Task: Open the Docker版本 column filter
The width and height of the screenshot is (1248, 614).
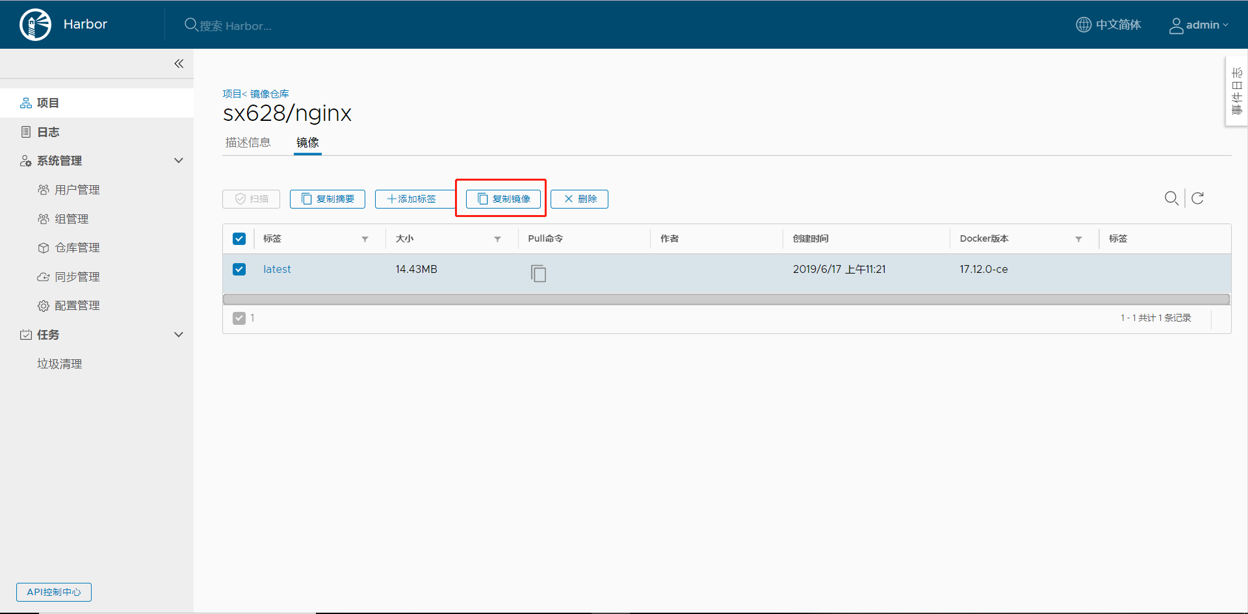Action: coord(1078,239)
